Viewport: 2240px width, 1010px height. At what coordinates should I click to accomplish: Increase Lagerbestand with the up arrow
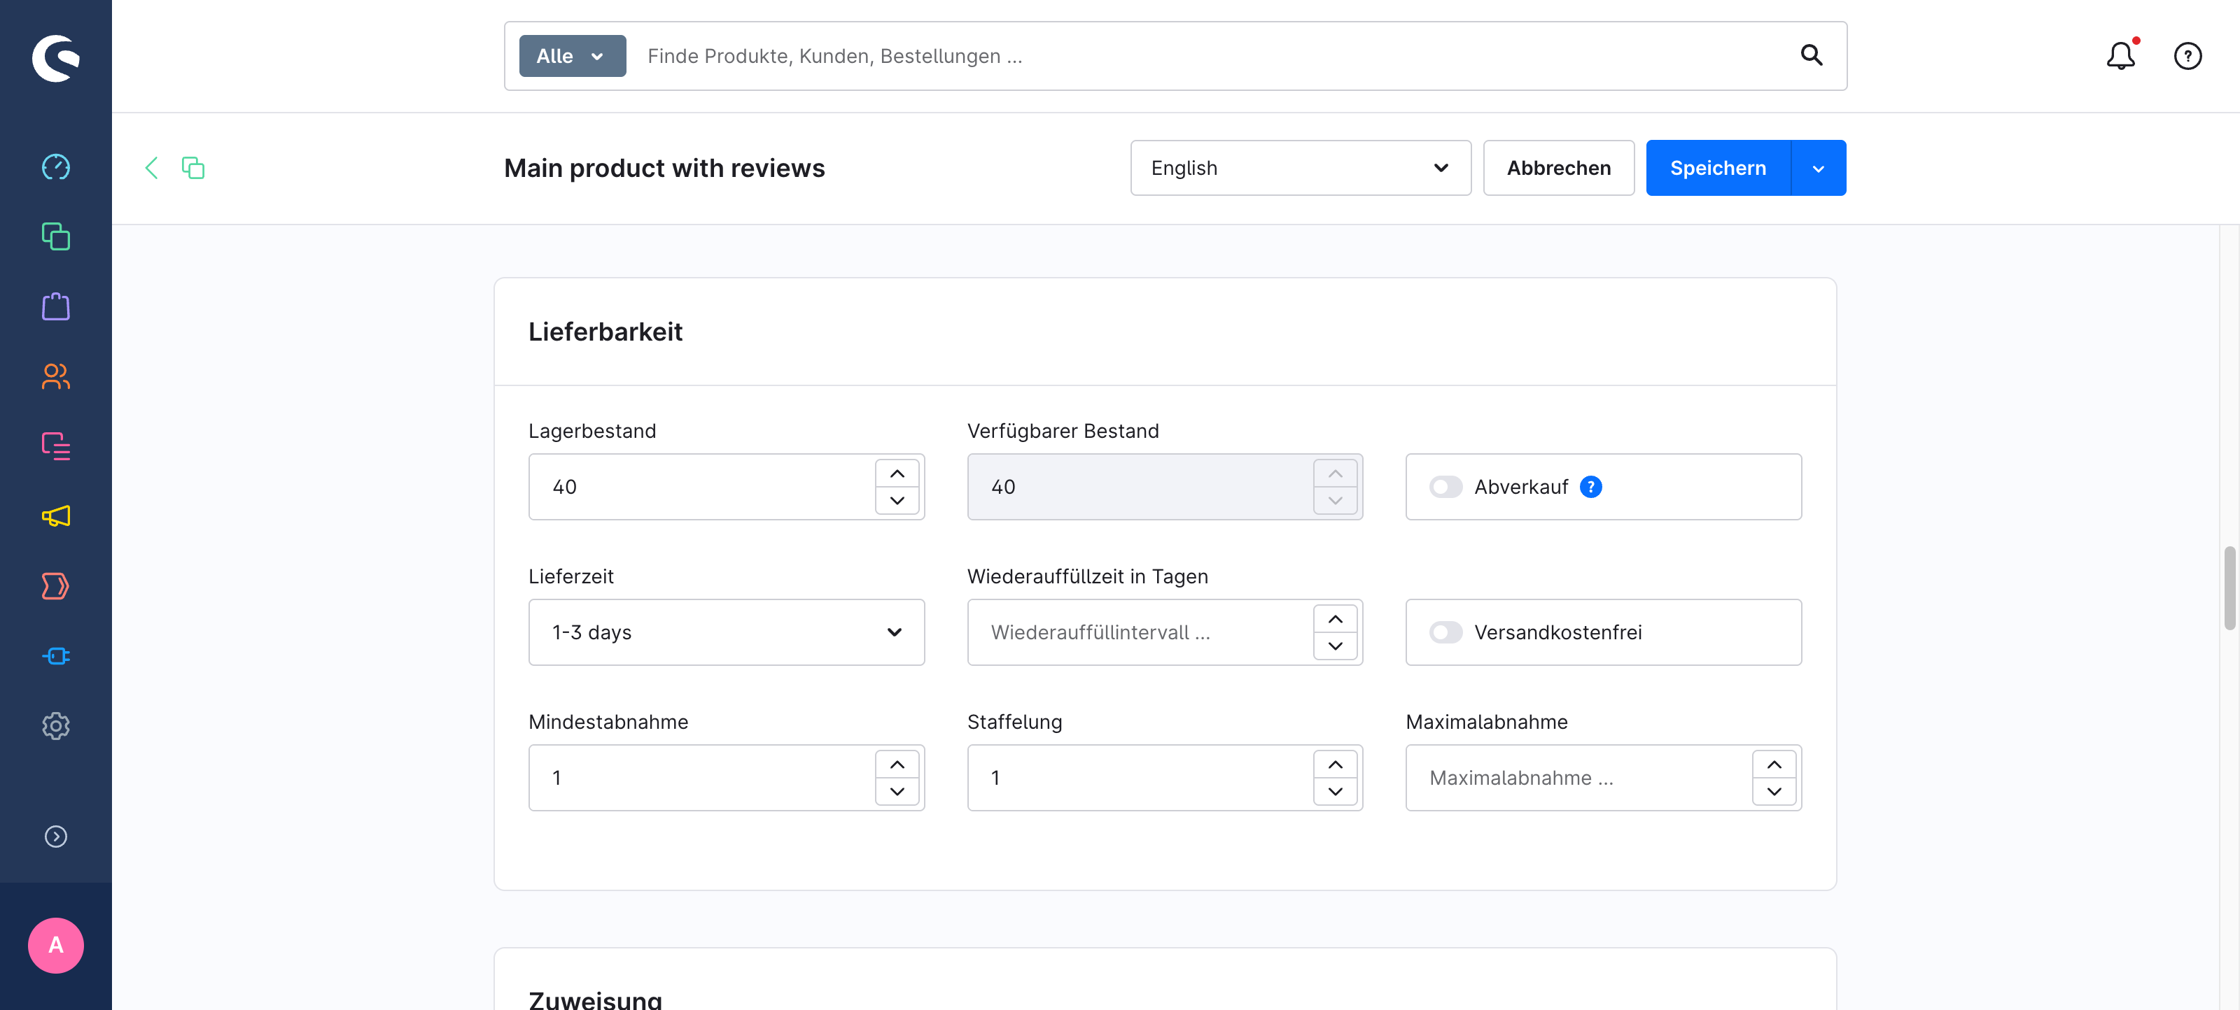coord(897,474)
